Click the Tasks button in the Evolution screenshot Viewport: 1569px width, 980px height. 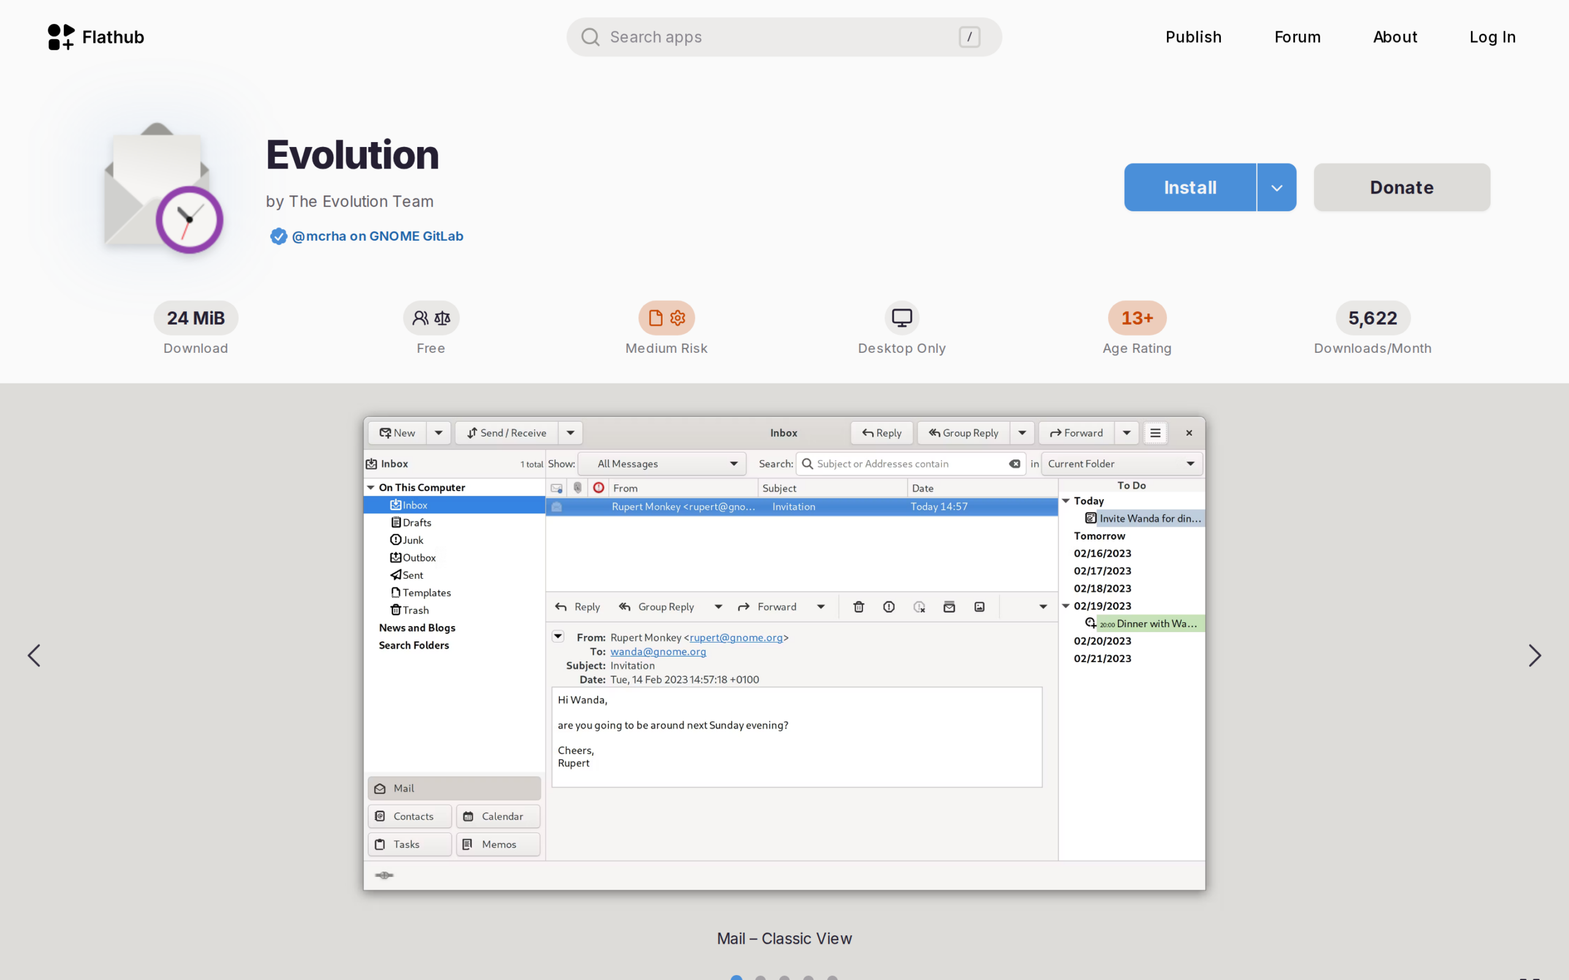[x=410, y=844]
